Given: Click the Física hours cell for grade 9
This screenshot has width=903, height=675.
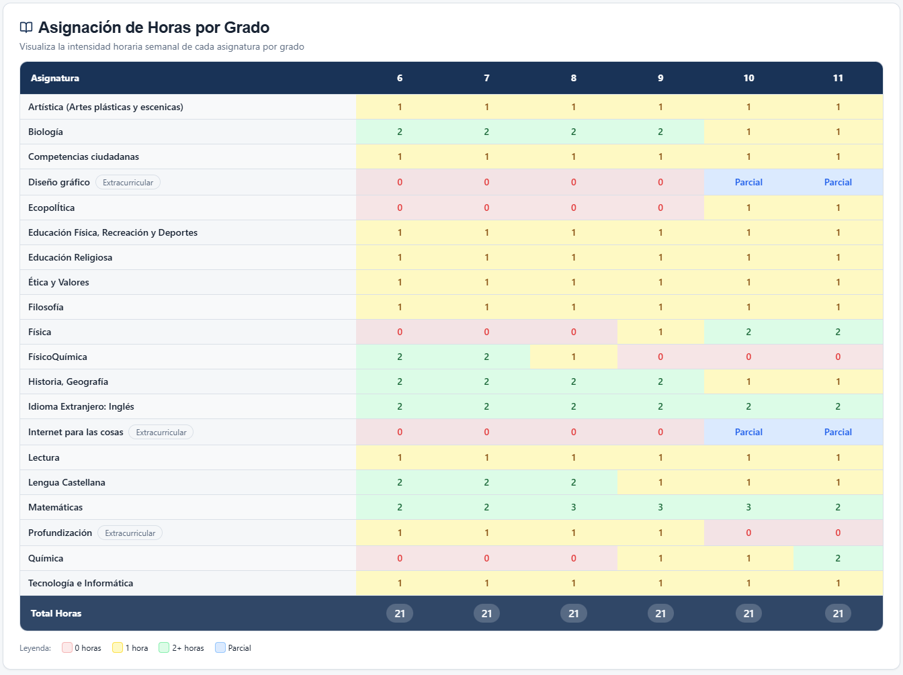Looking at the screenshot, I should click(660, 331).
